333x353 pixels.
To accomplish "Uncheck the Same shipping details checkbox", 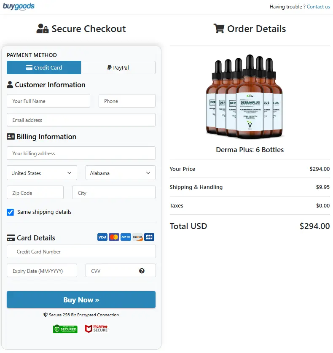I will pos(10,213).
